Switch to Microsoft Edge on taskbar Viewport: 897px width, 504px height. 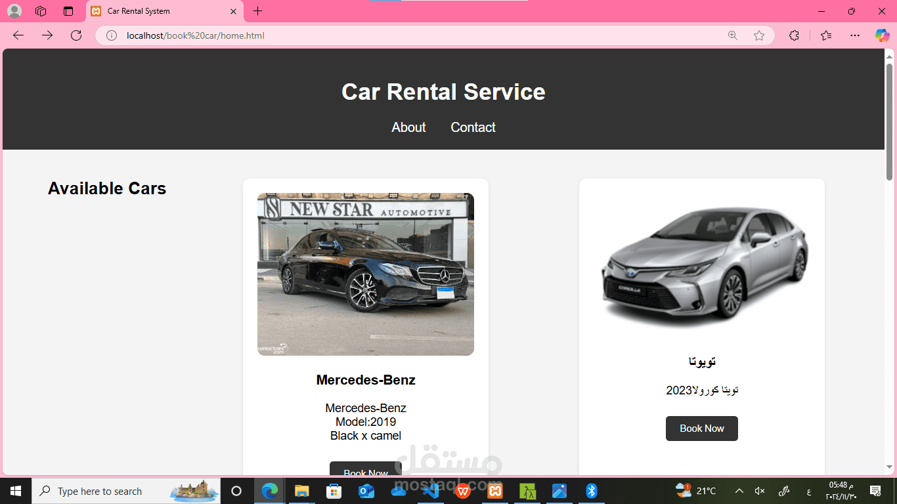[270, 491]
